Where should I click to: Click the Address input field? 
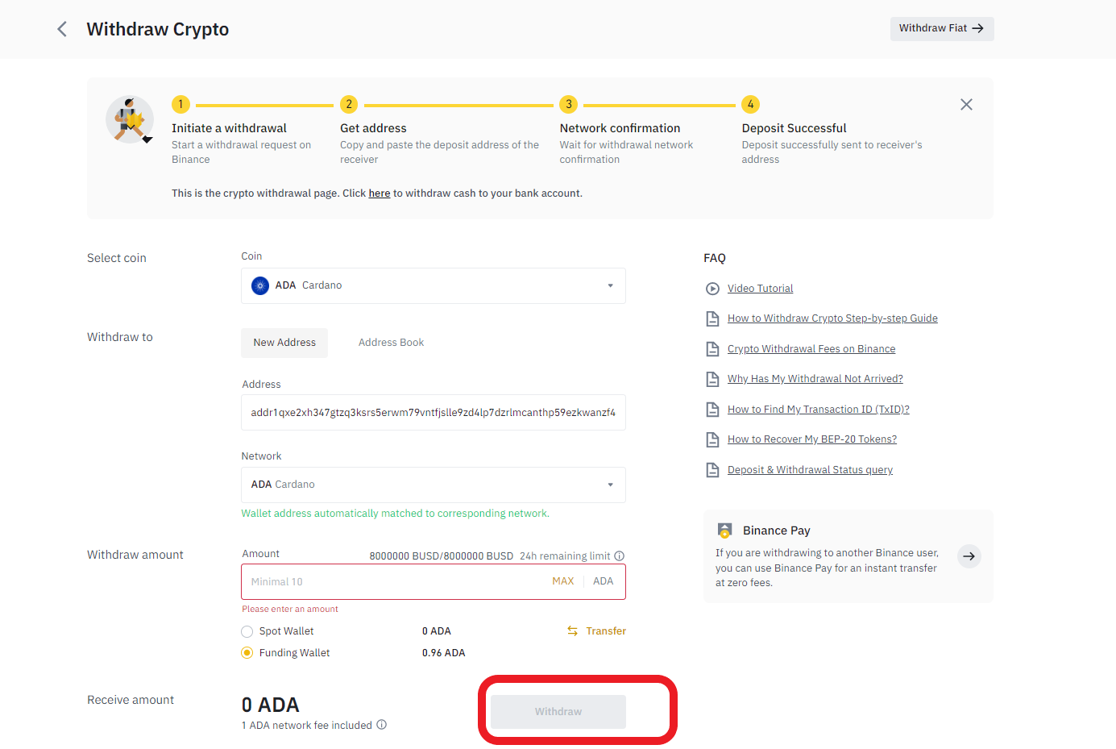tap(434, 413)
